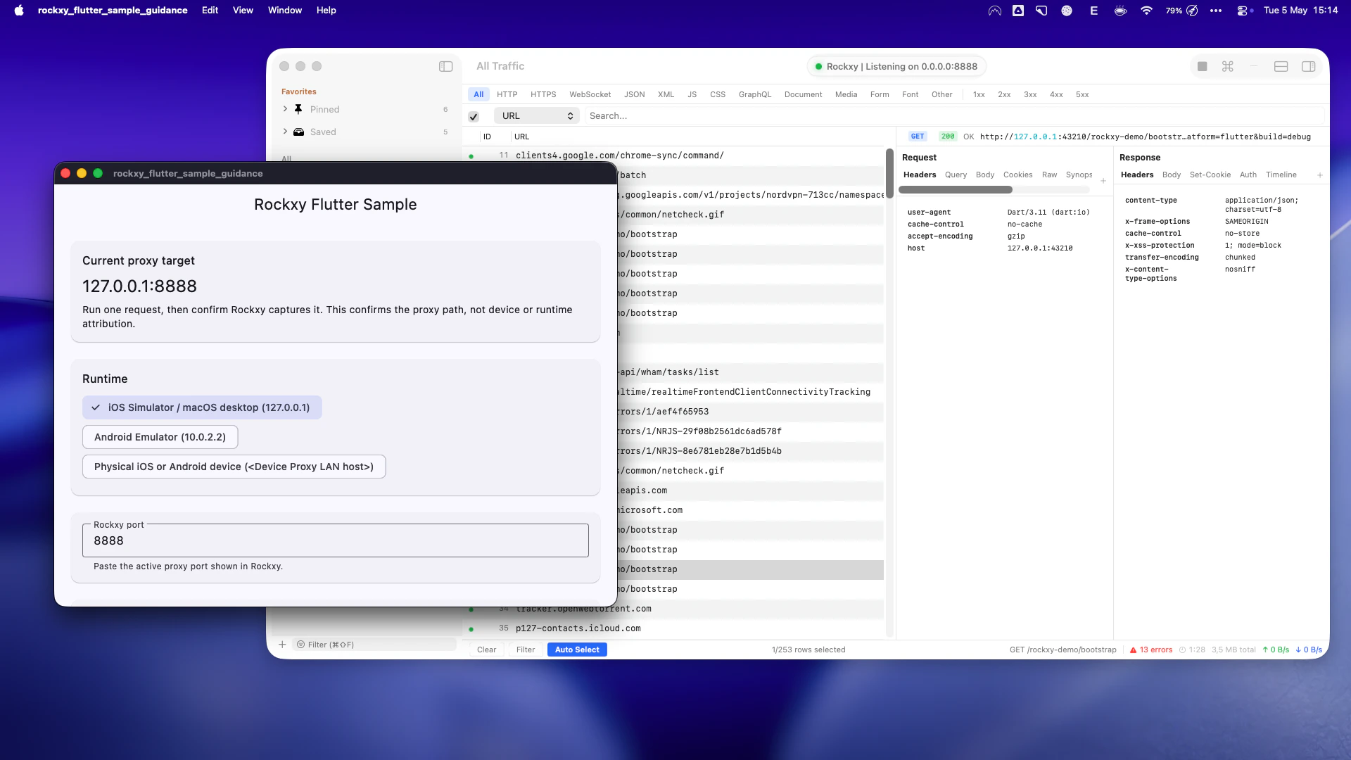The height and width of the screenshot is (760, 1351).
Task: Toggle the checkbox next to the URL filter
Action: [x=474, y=116]
